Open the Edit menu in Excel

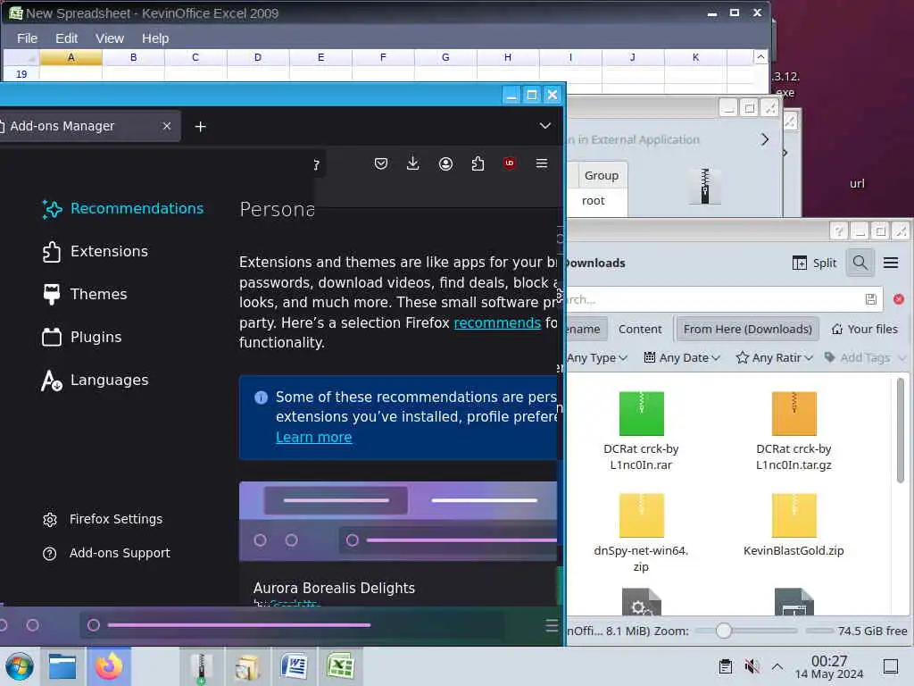point(66,38)
